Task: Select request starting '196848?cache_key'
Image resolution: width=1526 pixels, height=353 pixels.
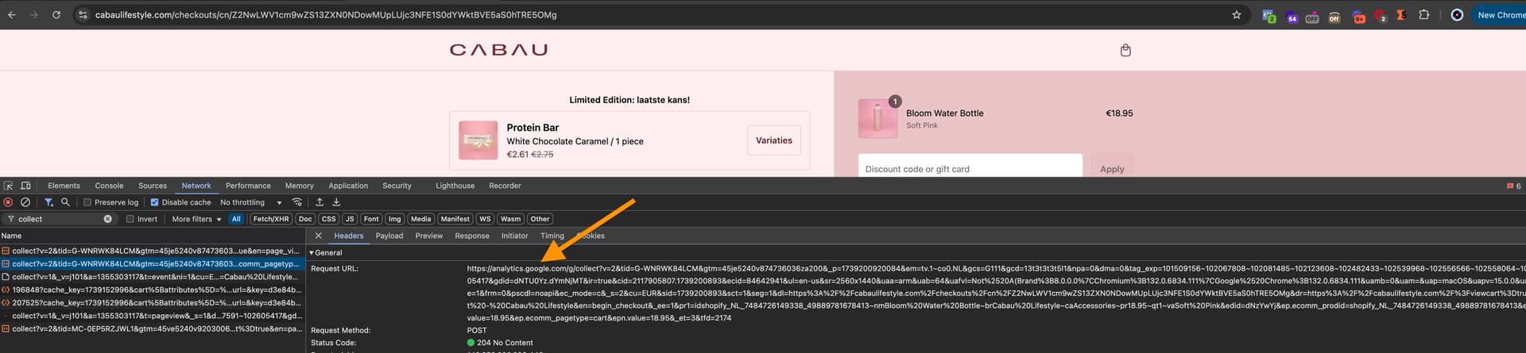Action: click(x=153, y=290)
